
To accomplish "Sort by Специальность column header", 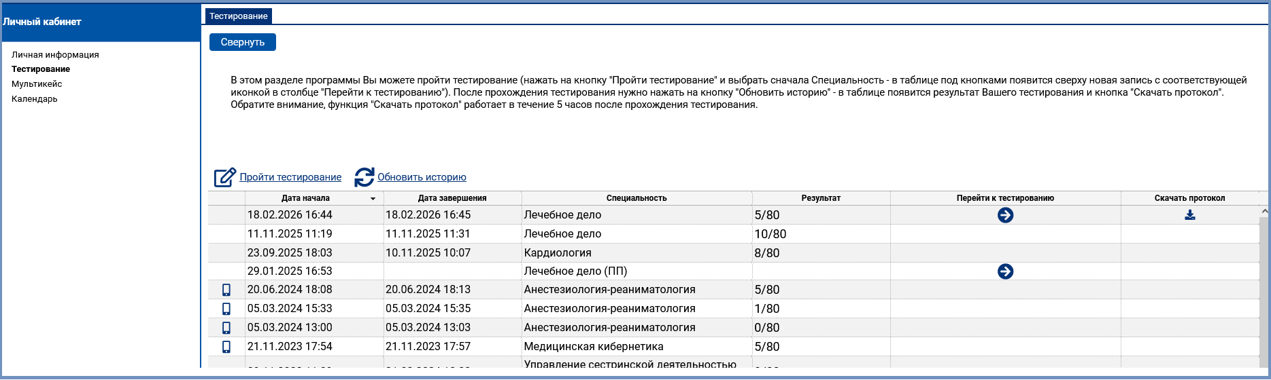I will tap(637, 198).
